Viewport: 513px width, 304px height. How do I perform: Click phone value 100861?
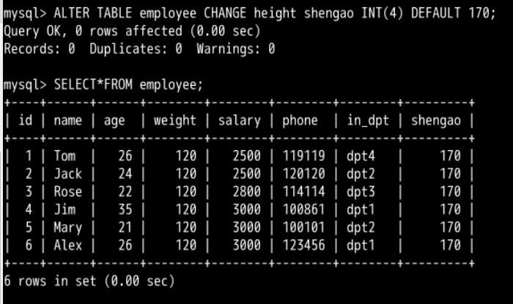(303, 210)
